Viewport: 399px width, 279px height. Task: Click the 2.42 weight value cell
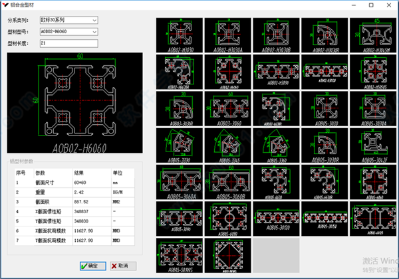click(92, 193)
